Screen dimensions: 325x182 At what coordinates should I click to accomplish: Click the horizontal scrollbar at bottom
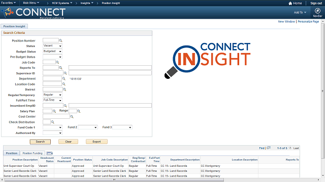(x=114, y=180)
